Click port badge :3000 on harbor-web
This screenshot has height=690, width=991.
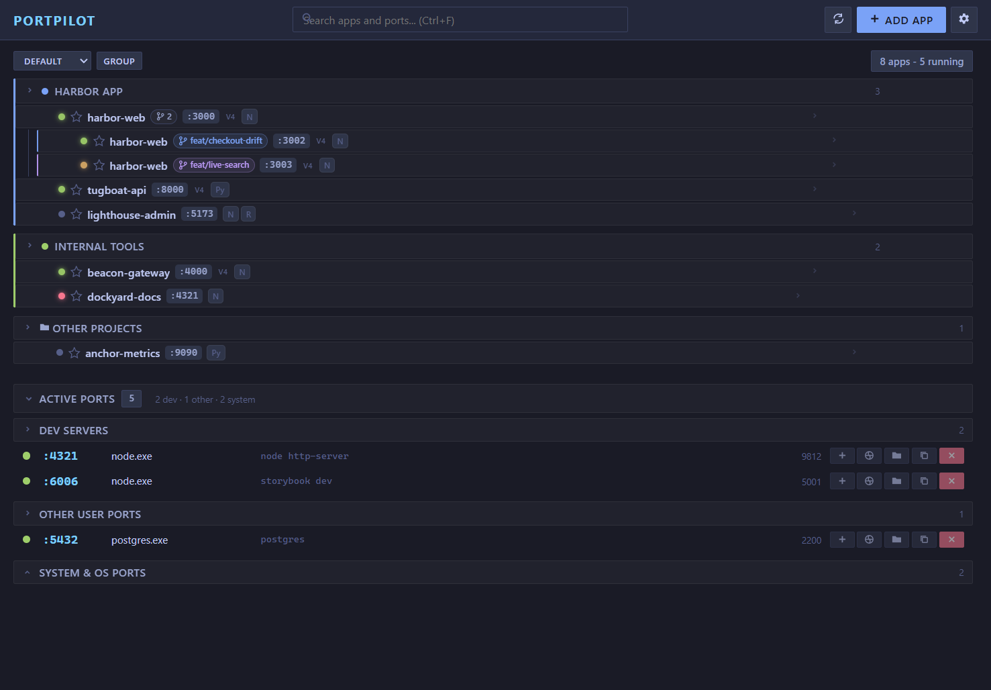point(201,117)
